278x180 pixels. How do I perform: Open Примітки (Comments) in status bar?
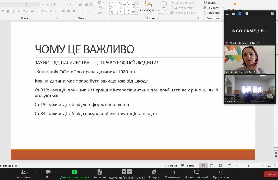[x=188, y=166]
